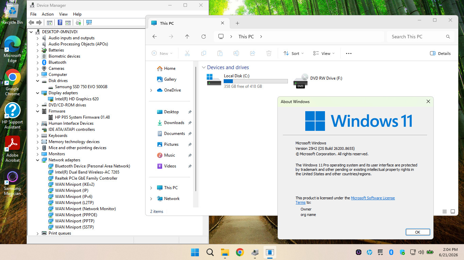Click Copy icon in File Explorer toolbar
Image resolution: width=464 pixels, height=260 pixels.
click(x=204, y=53)
